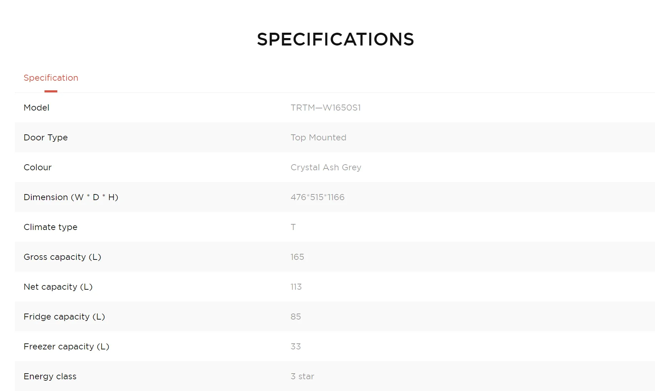
Task: Click the Energy class label
Action: (50, 376)
